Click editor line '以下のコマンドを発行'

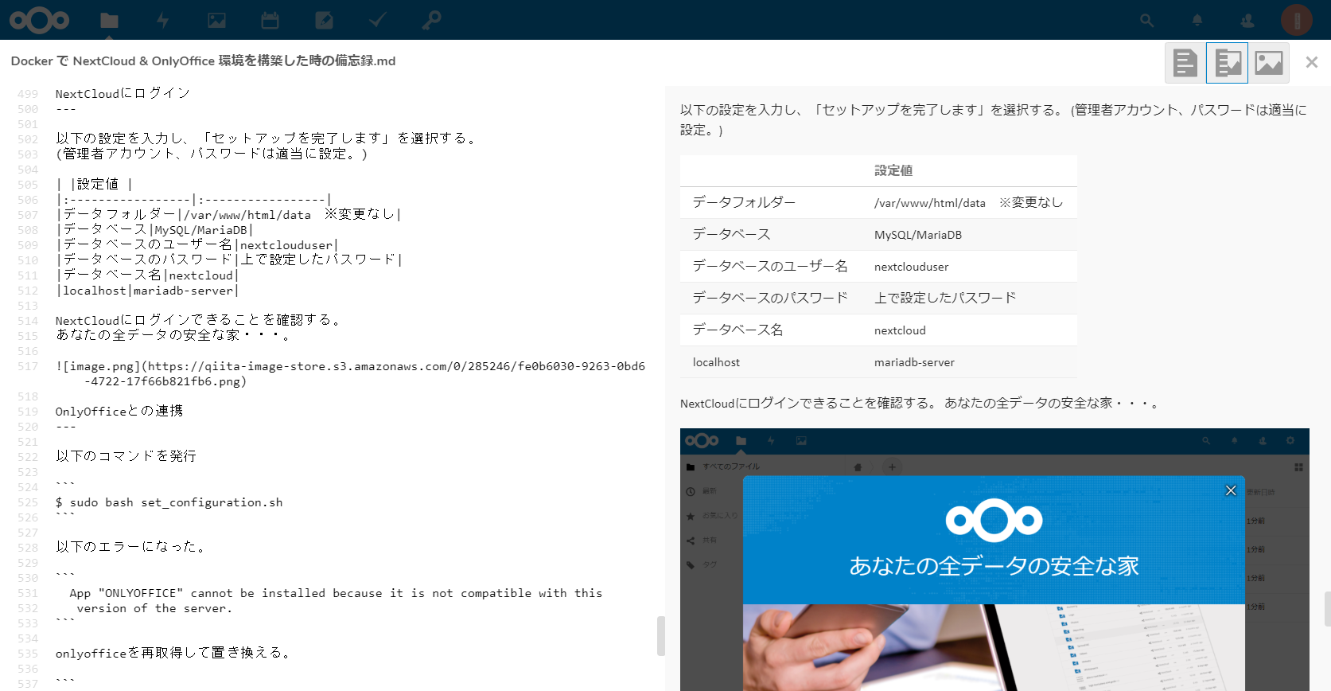tap(126, 456)
